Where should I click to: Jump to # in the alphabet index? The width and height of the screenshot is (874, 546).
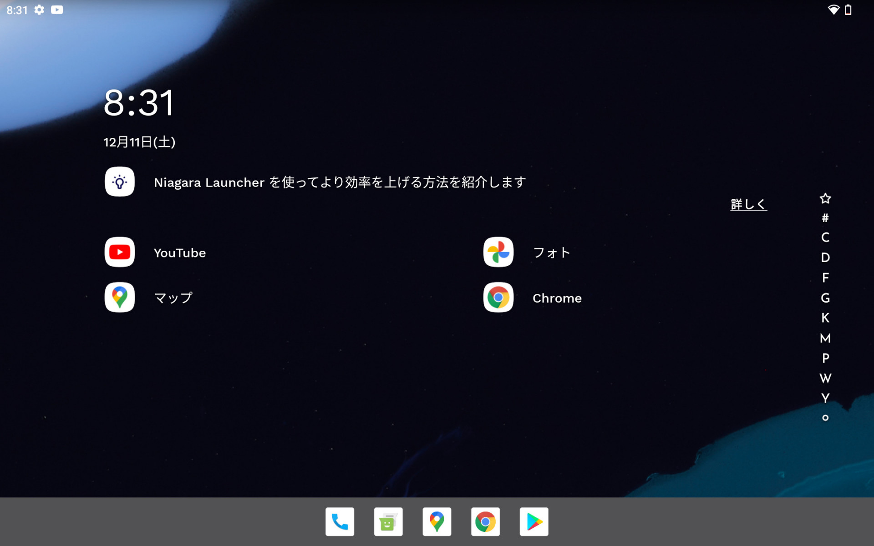[825, 218]
